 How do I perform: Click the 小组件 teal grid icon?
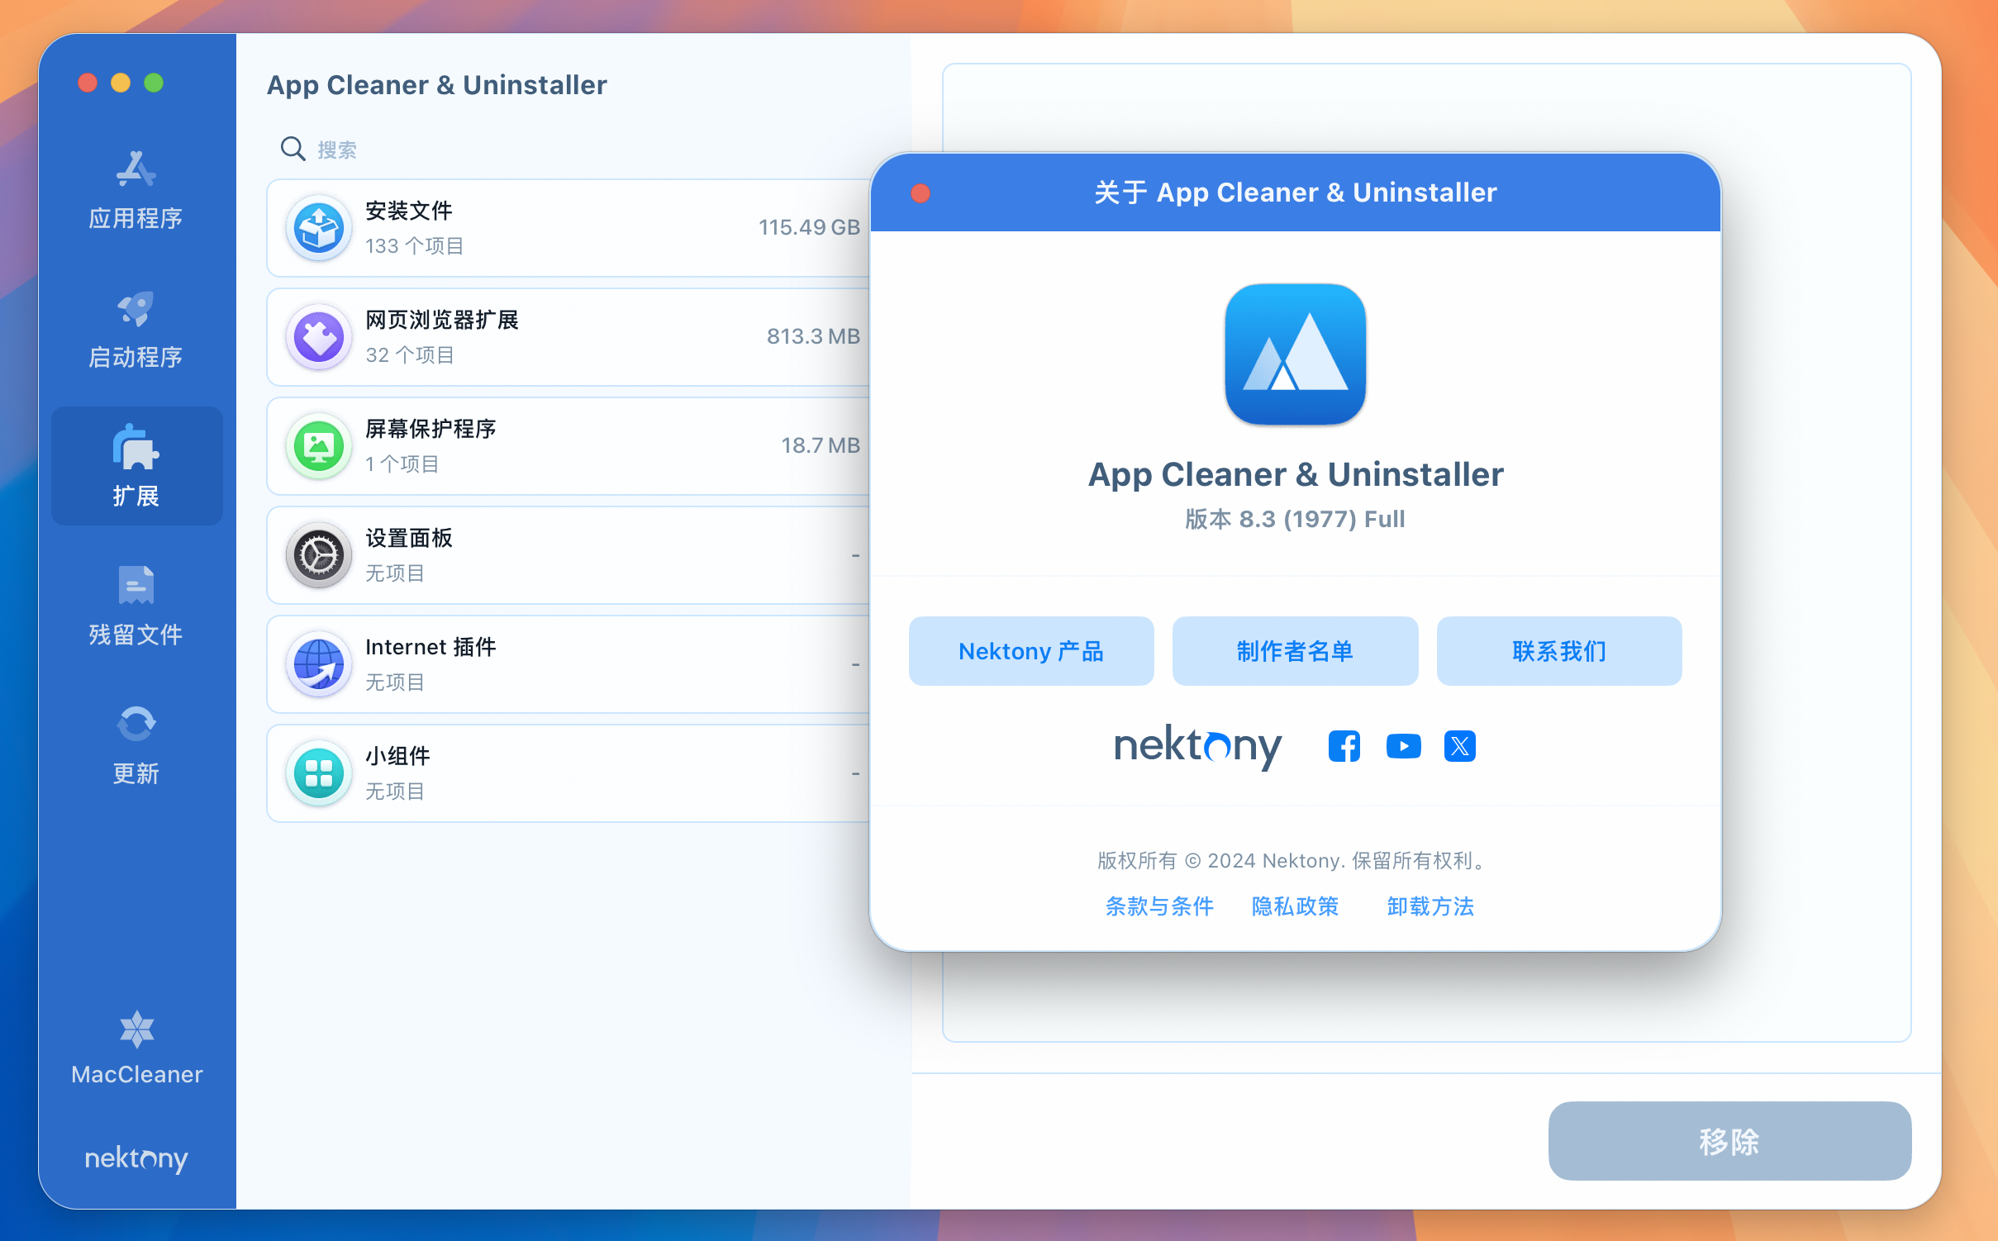coord(319,773)
